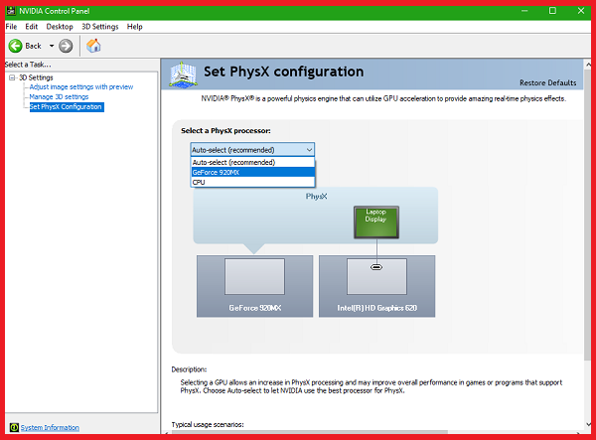Image resolution: width=596 pixels, height=440 pixels.
Task: Click the Typical usage scenarios: label
Action: click(208, 424)
